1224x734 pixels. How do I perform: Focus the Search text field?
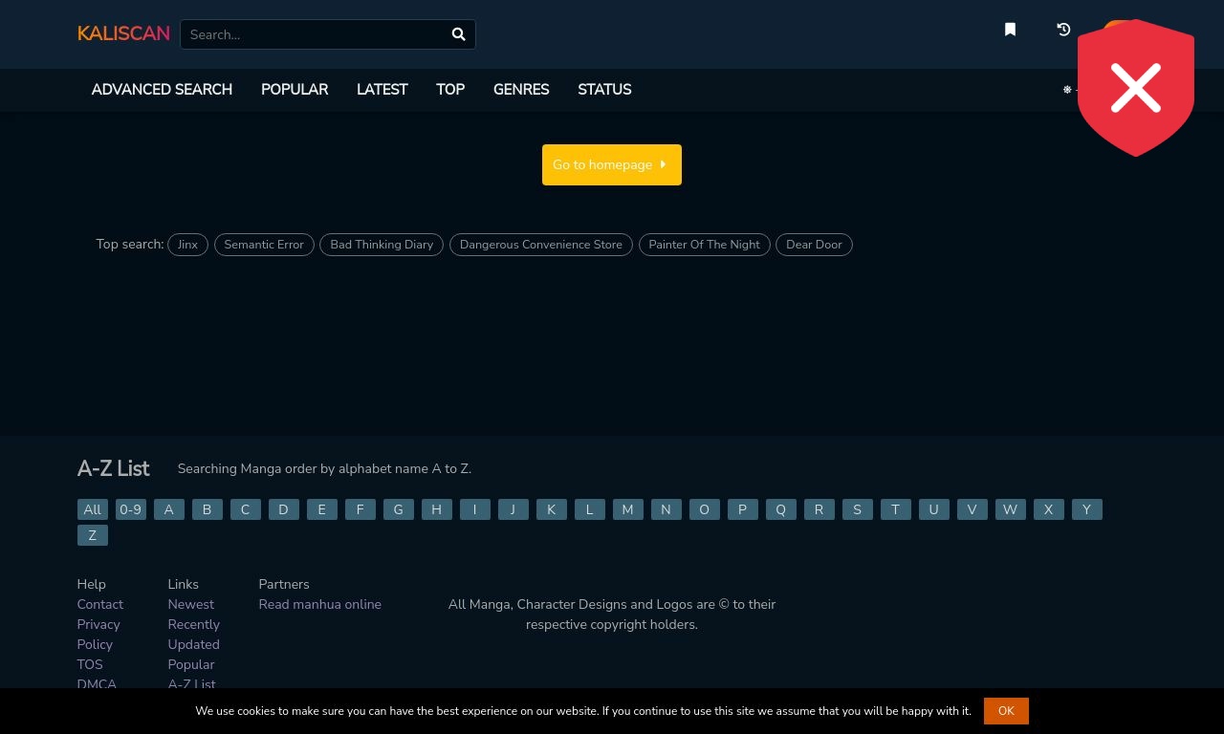[314, 34]
